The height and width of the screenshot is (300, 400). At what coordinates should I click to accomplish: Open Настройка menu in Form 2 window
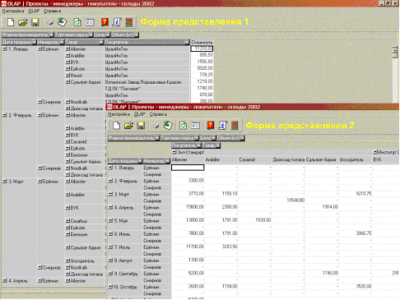(119, 114)
